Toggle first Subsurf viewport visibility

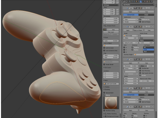coord(138,8)
